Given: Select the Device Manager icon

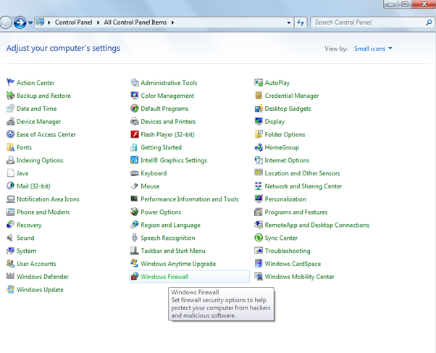Looking at the screenshot, I should (x=10, y=121).
